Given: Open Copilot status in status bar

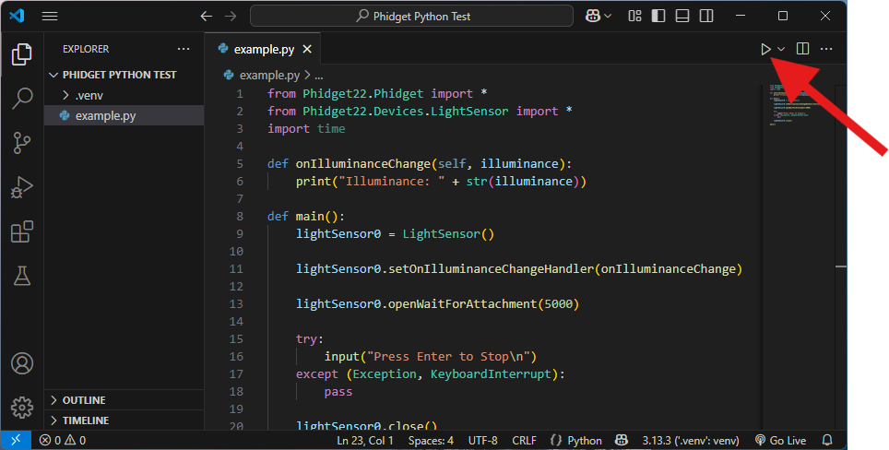Looking at the screenshot, I should pos(622,441).
